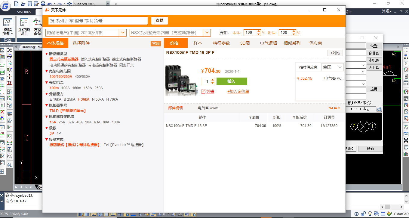
Task: Select the EvI EverLink connection option
Action: tap(124, 145)
